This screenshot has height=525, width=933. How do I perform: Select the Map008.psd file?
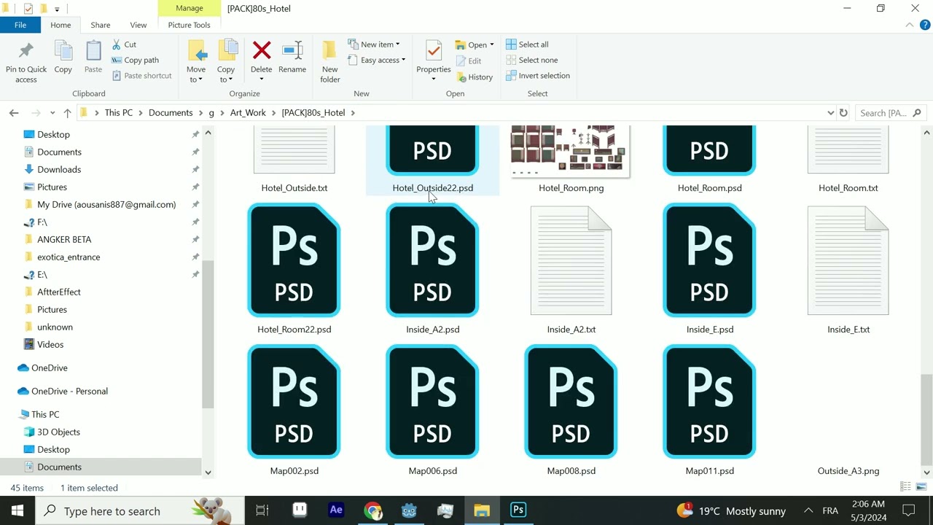click(x=571, y=411)
